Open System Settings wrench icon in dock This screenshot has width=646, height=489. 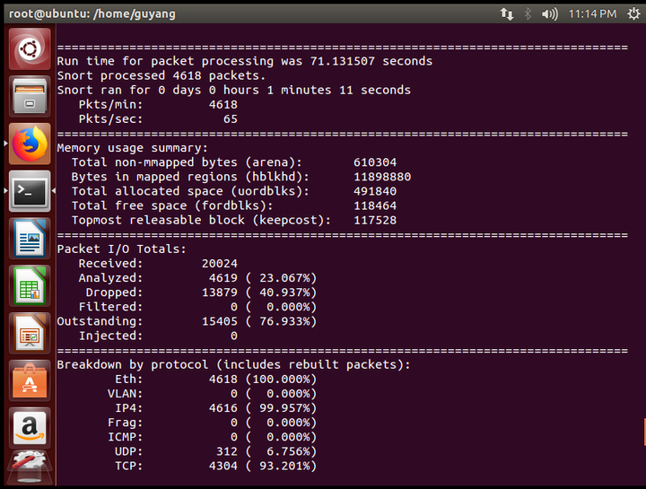pos(30,467)
